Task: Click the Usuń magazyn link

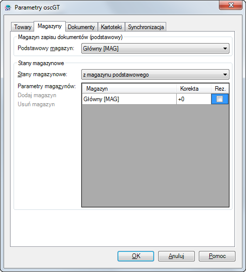Action: coord(36,104)
